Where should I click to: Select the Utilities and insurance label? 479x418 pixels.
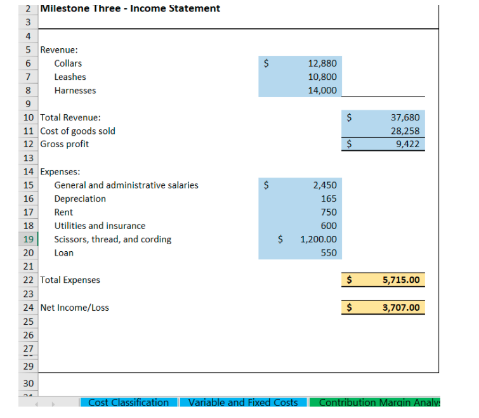click(x=100, y=226)
